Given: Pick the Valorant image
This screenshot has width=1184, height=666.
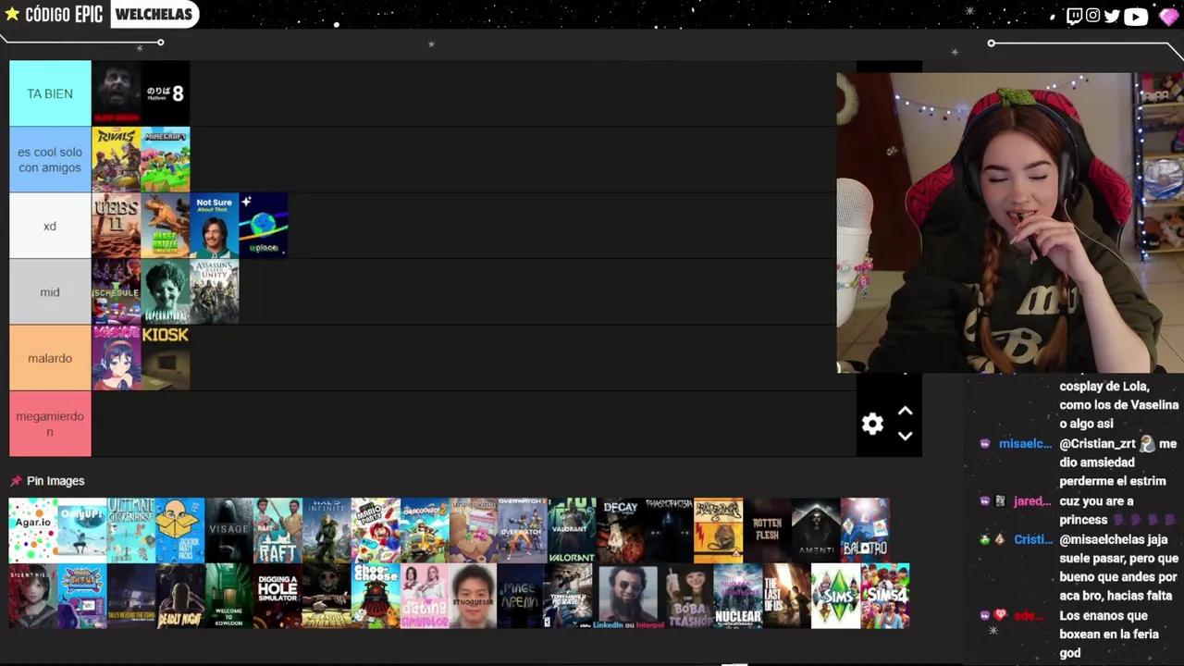Looking at the screenshot, I should tap(572, 531).
